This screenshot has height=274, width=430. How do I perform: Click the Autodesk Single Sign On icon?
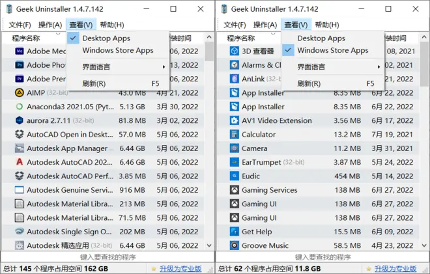coord(19,232)
